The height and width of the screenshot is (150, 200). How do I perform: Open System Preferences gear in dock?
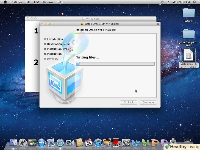(x=126, y=142)
